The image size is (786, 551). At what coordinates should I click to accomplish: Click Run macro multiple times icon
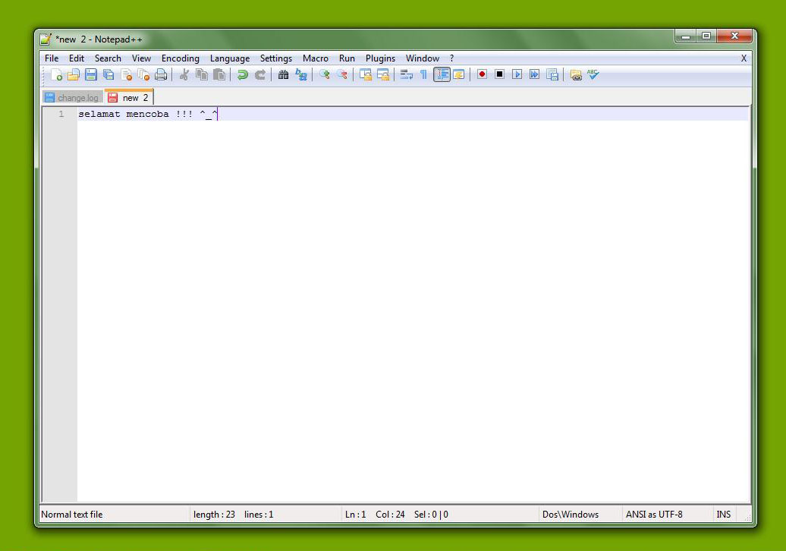534,74
